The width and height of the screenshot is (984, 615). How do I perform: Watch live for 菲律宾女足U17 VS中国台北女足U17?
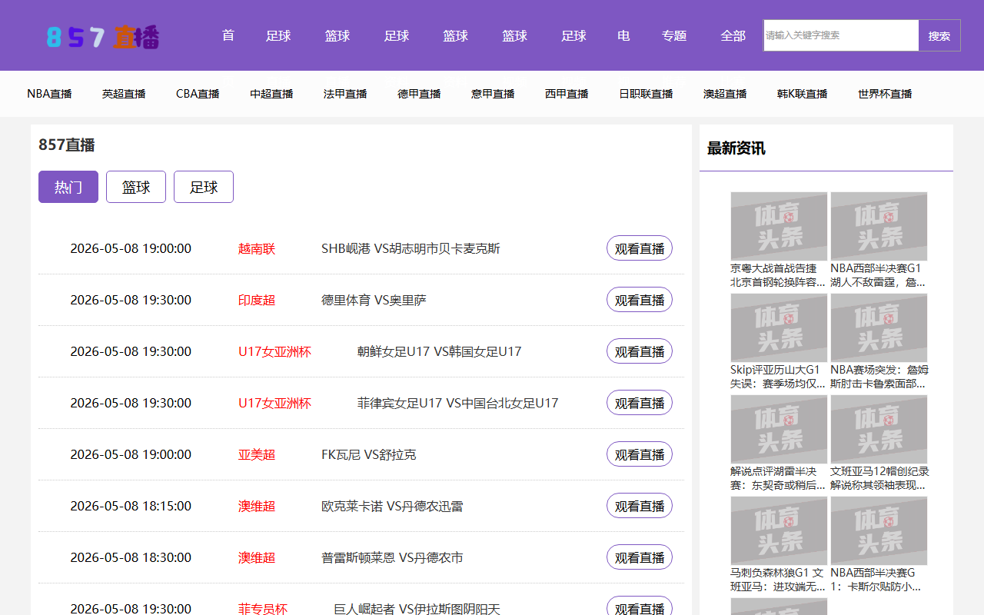coord(640,403)
